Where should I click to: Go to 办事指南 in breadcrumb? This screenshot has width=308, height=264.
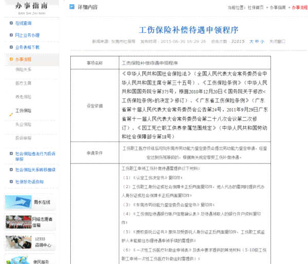pos(278,8)
